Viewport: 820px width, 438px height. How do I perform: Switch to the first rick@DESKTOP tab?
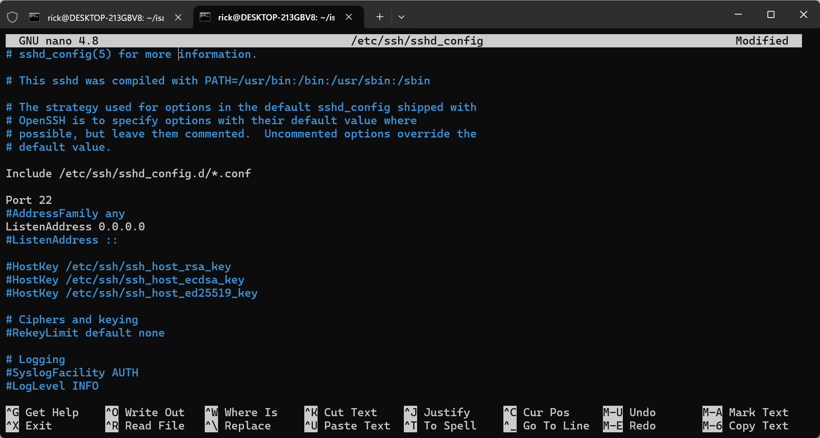pyautogui.click(x=105, y=18)
